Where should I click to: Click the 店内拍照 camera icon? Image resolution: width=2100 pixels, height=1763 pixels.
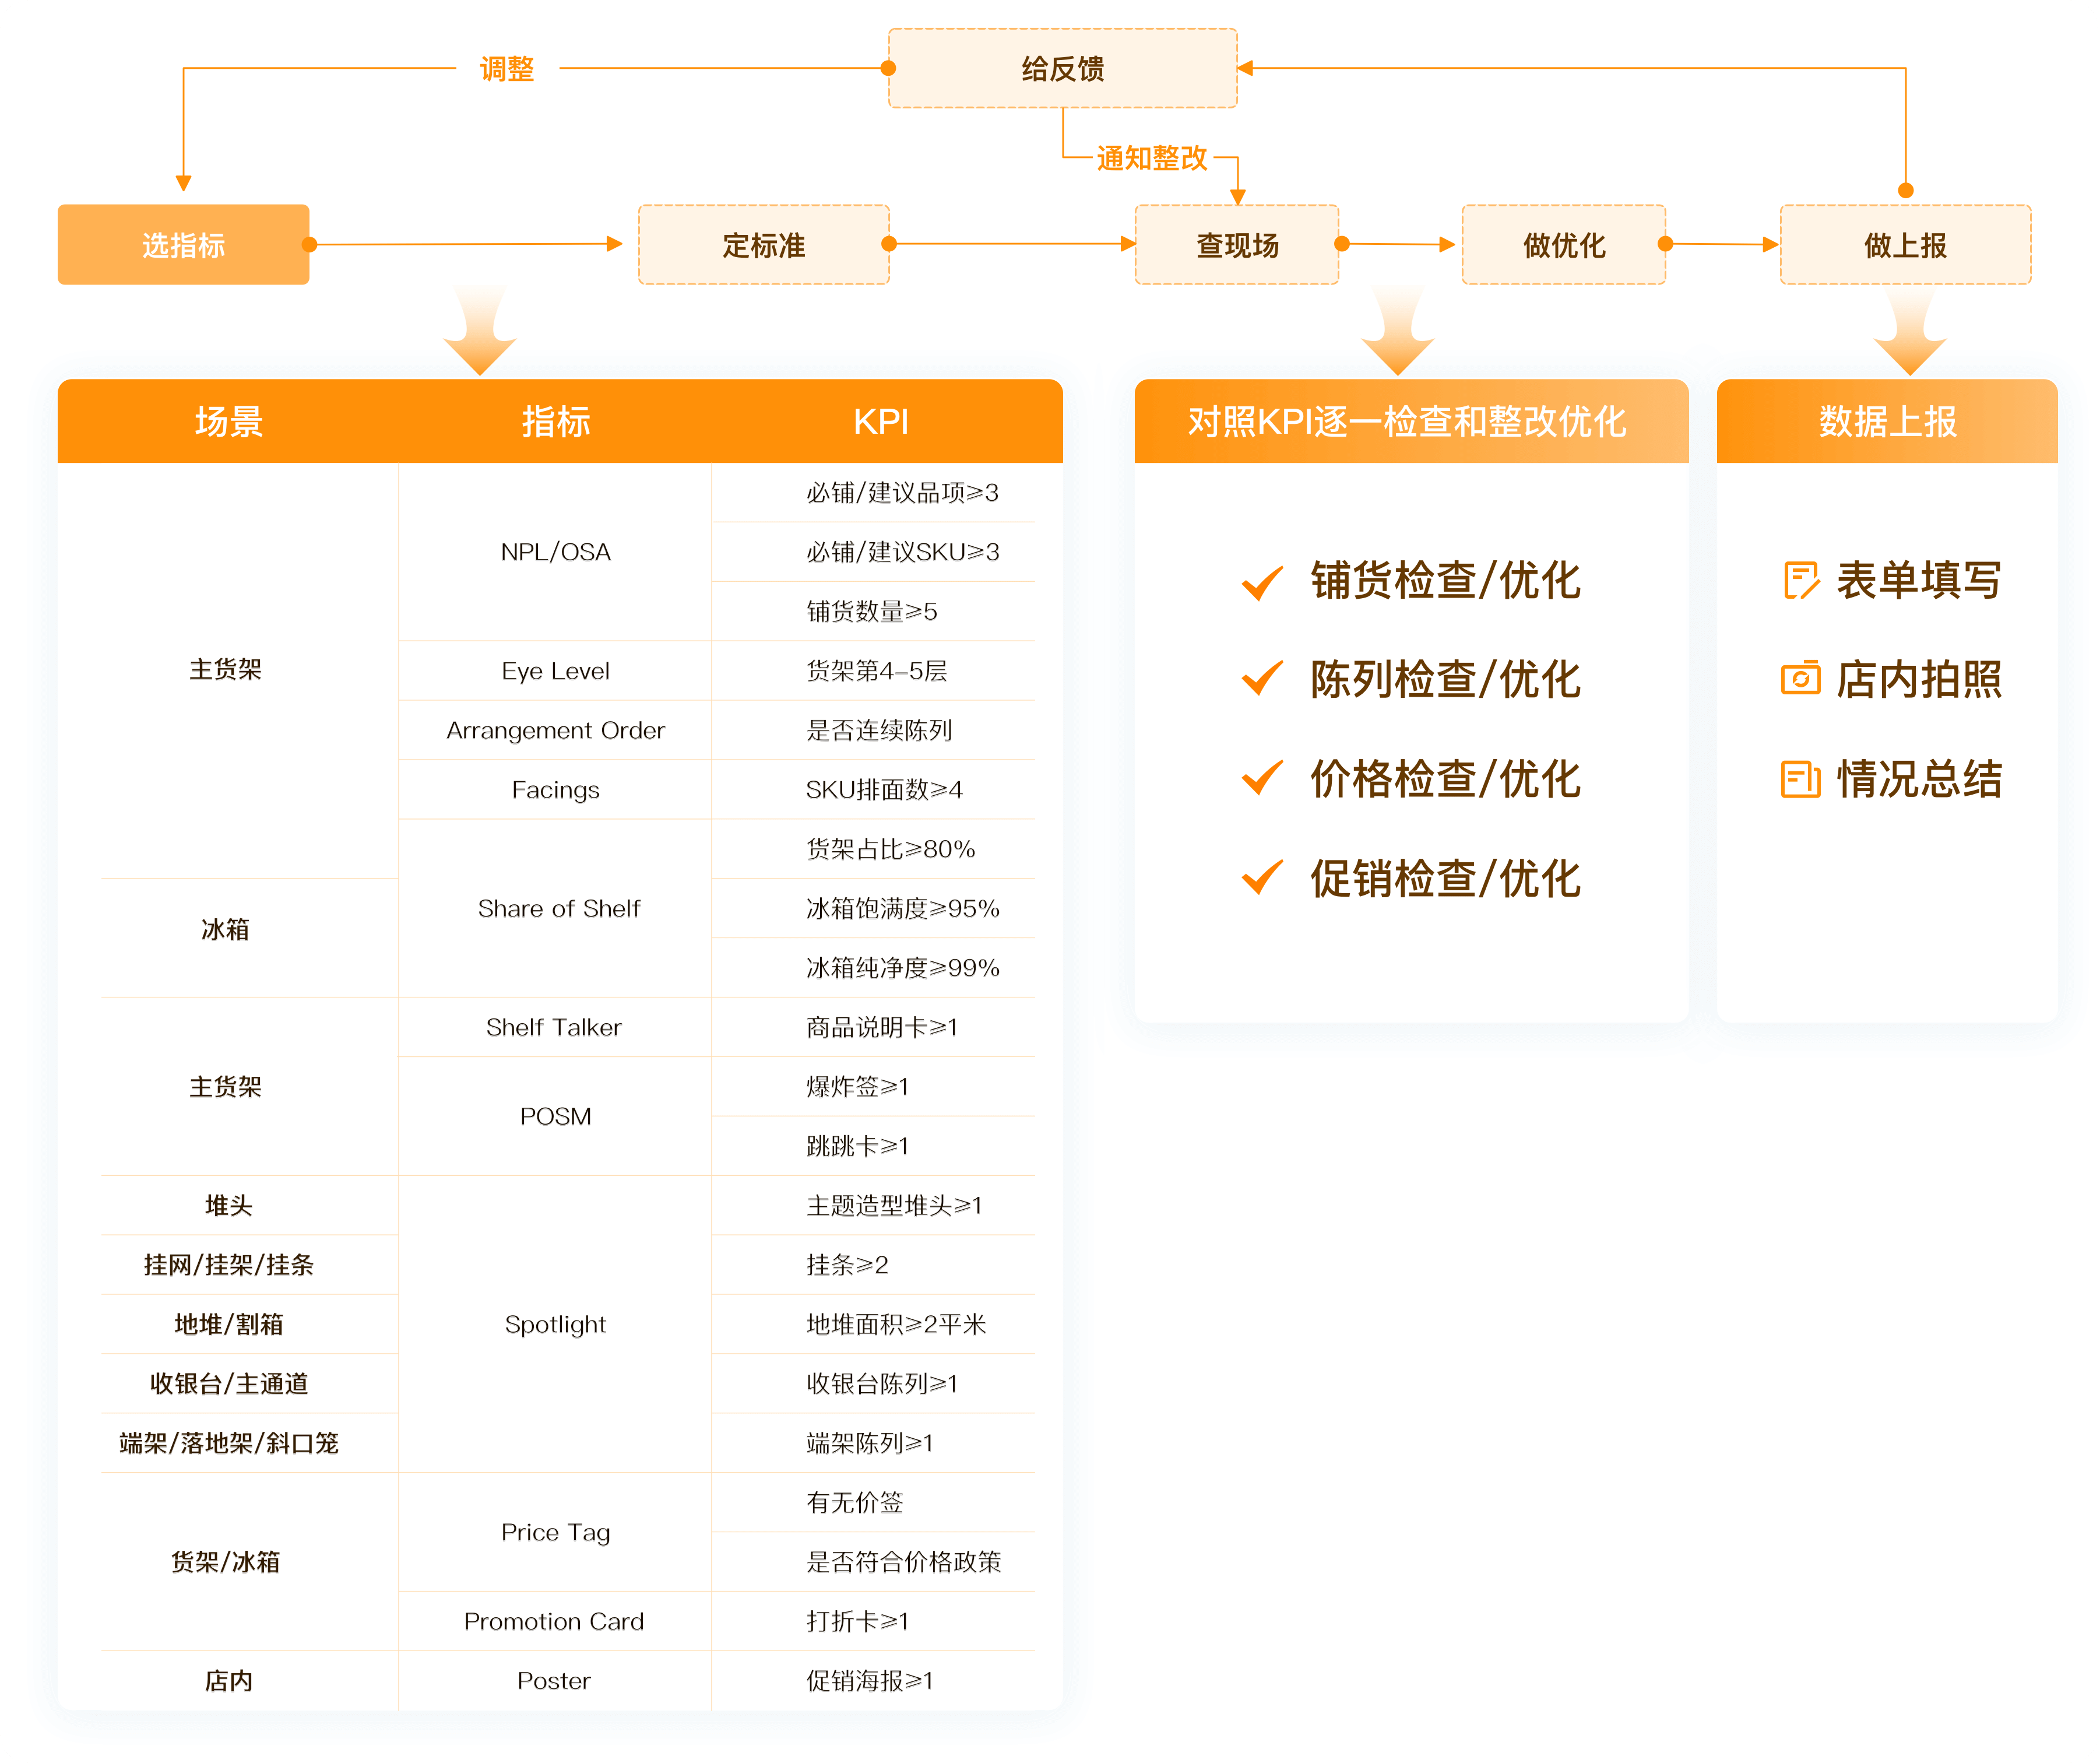pos(1800,679)
